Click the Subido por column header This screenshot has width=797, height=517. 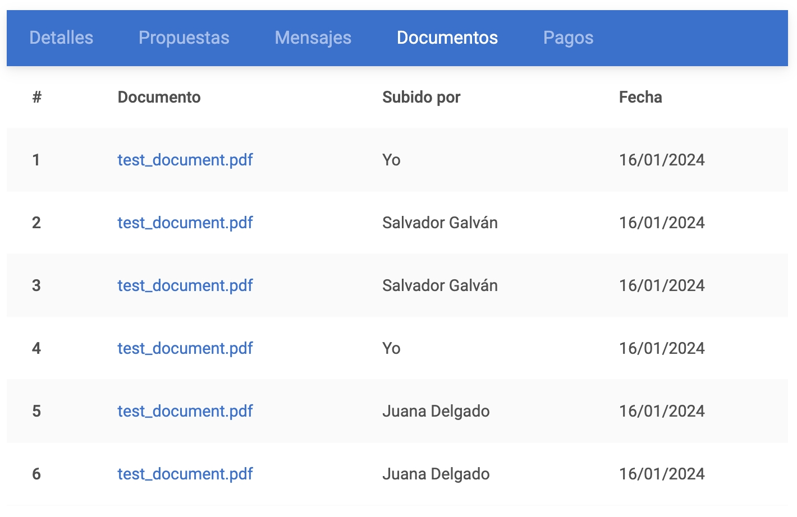click(421, 97)
